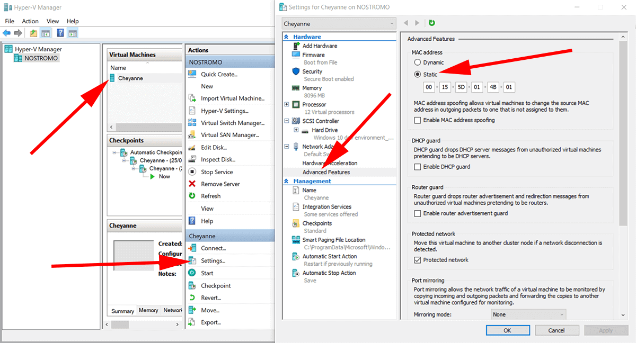Click the Move icon in Actions
This screenshot has width=636, height=343.
pyautogui.click(x=192, y=310)
